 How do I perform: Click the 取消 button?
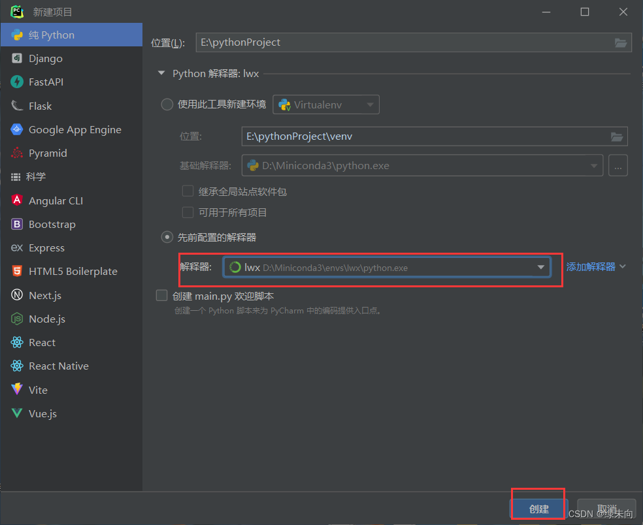(606, 509)
